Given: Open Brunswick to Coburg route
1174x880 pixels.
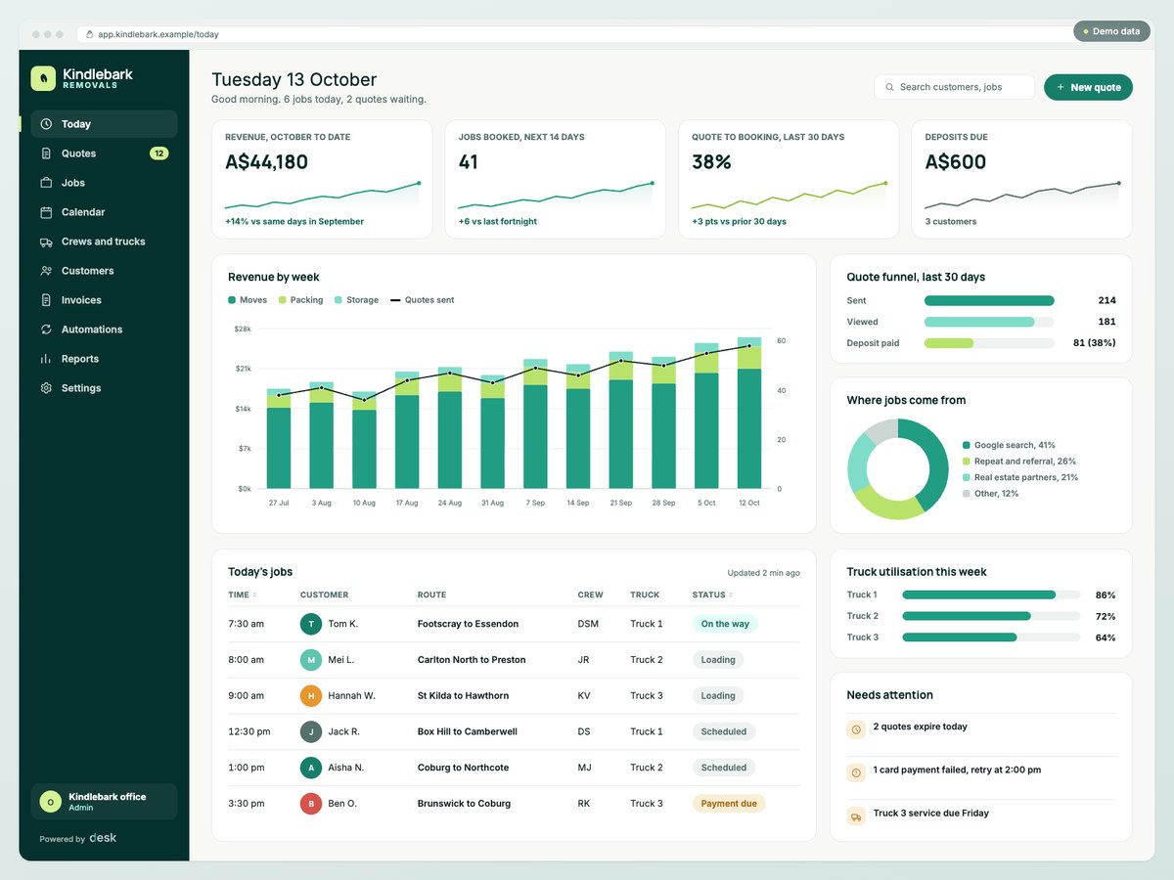Looking at the screenshot, I should [x=464, y=804].
